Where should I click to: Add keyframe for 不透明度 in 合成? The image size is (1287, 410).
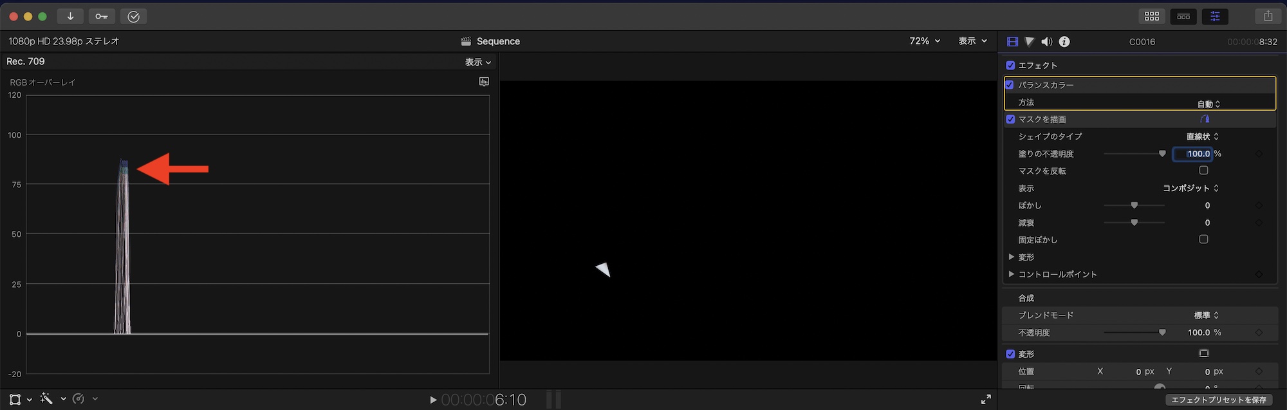point(1259,333)
